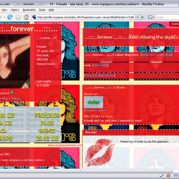Open the Videos link under the profile photo
179x179 pixels.
click(16, 99)
